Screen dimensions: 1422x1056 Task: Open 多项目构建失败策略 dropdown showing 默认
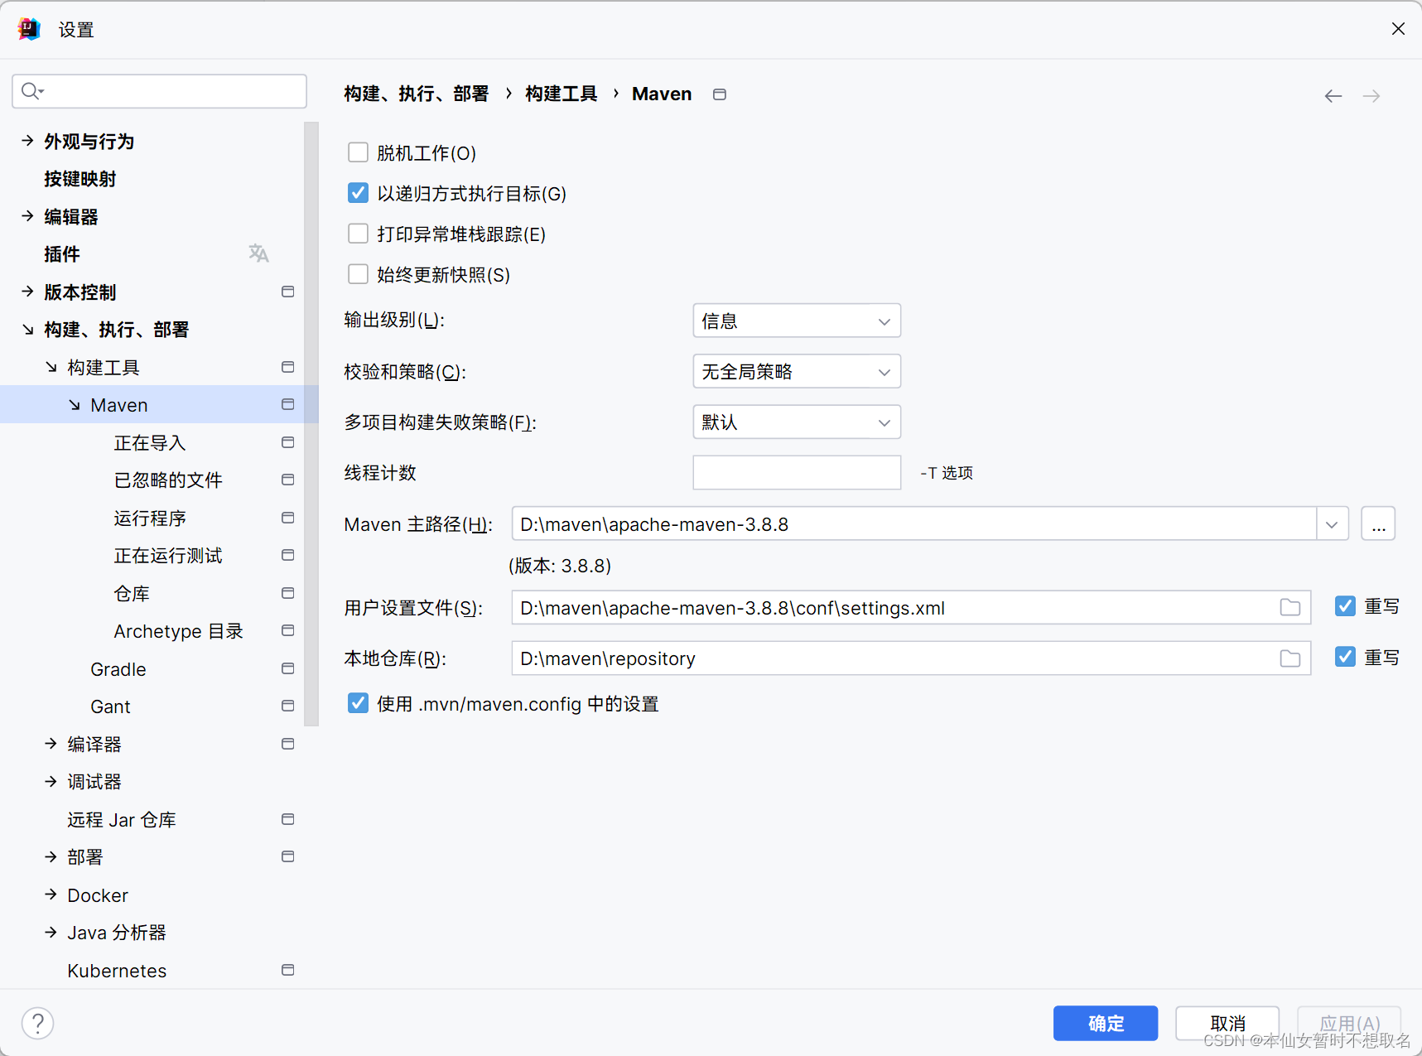(797, 422)
